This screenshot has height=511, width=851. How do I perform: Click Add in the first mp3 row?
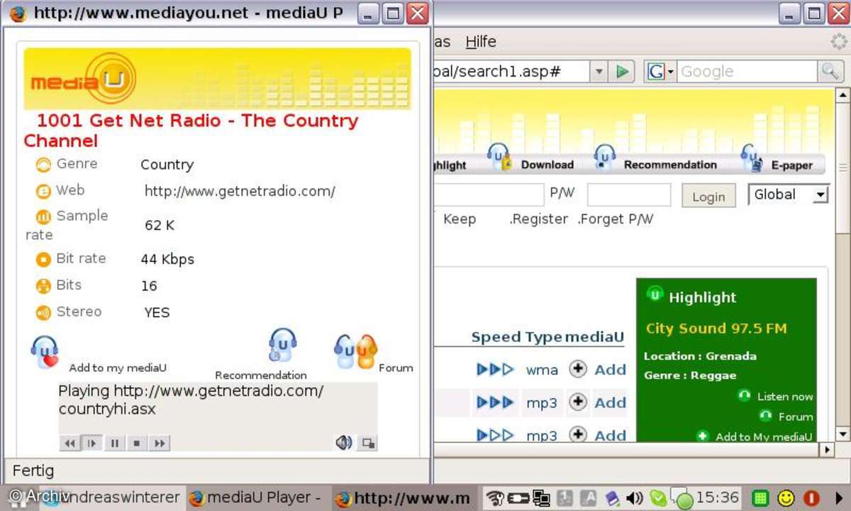point(610,403)
